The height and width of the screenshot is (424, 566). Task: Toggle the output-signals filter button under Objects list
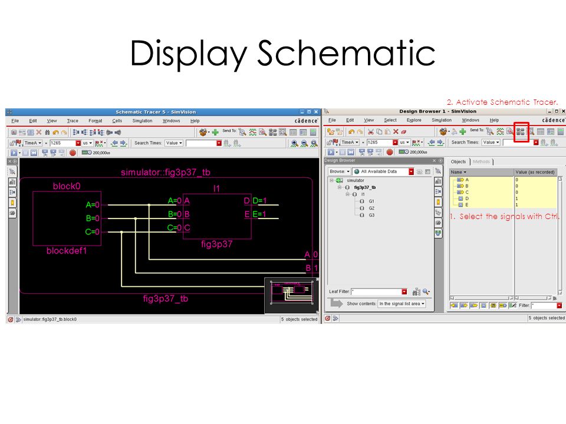(464, 306)
